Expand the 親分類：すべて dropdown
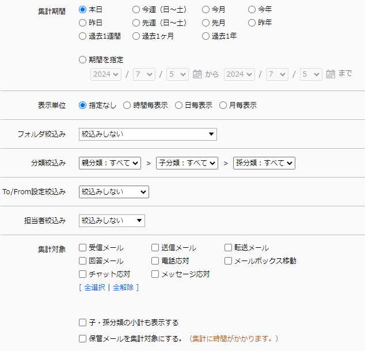The image size is (365, 351). 110,163
